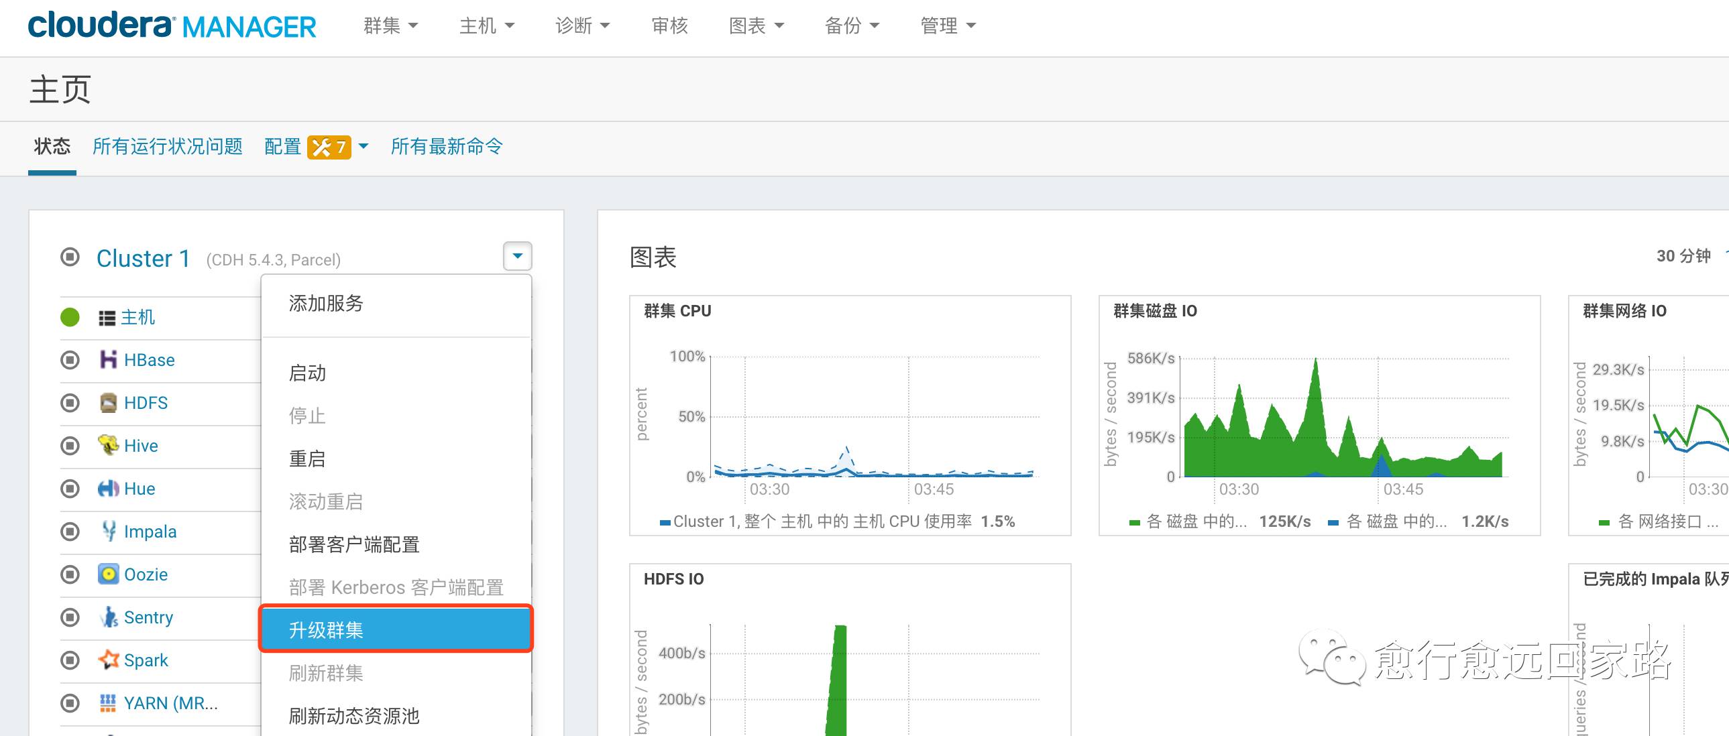Choose 重启 in the cluster menu
Image resolution: width=1729 pixels, height=736 pixels.
[396, 459]
